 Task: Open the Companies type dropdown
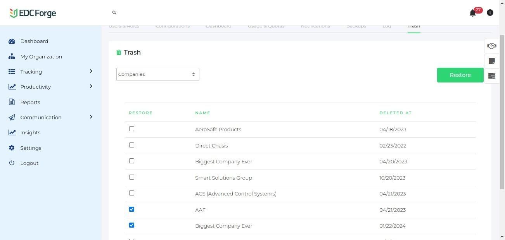point(157,74)
